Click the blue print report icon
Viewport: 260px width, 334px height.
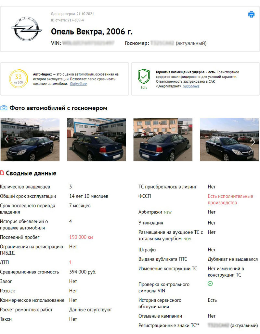coord(251,14)
